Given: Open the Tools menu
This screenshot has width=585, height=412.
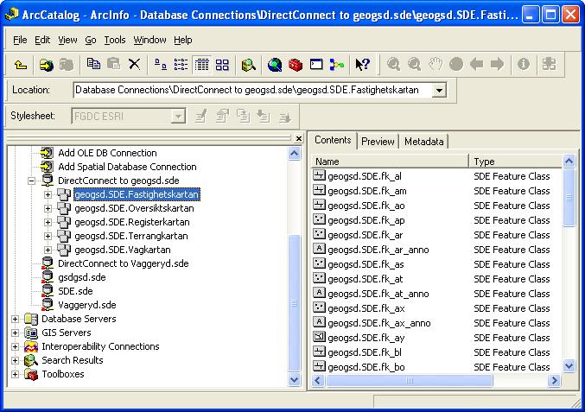Looking at the screenshot, I should tap(115, 40).
